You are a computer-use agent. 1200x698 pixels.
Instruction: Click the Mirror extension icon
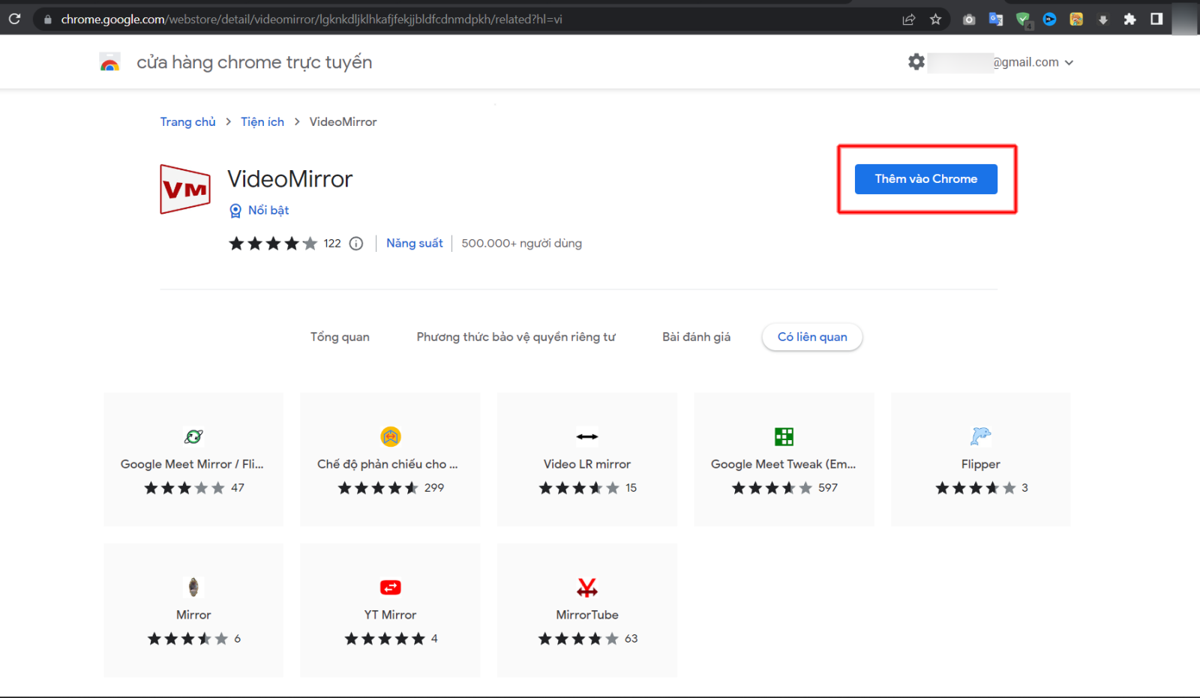tap(193, 587)
